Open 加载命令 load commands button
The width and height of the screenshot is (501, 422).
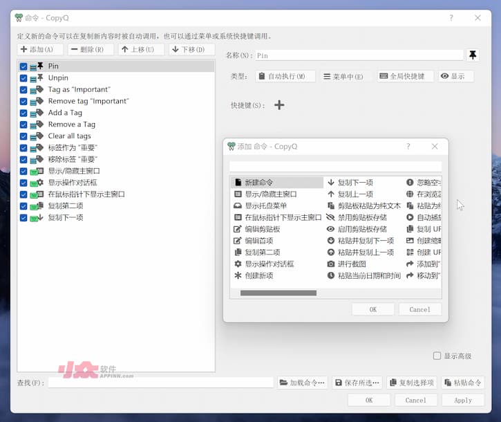click(x=302, y=383)
